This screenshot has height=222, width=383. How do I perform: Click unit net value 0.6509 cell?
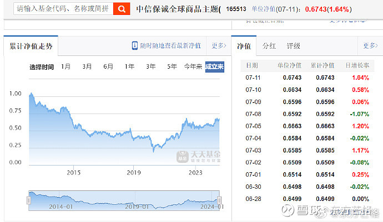pyautogui.click(x=292, y=163)
